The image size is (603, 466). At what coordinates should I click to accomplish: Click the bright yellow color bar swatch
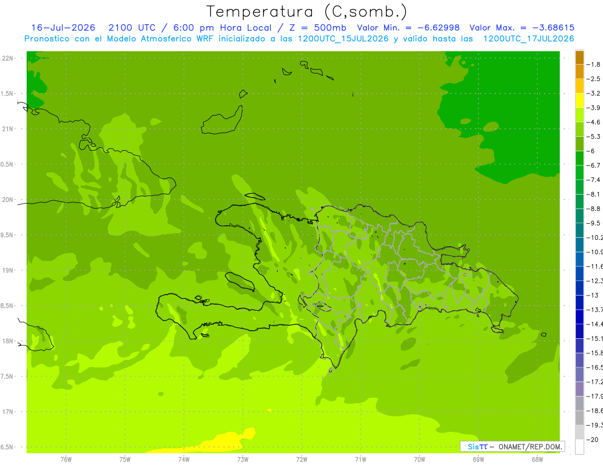(x=579, y=101)
